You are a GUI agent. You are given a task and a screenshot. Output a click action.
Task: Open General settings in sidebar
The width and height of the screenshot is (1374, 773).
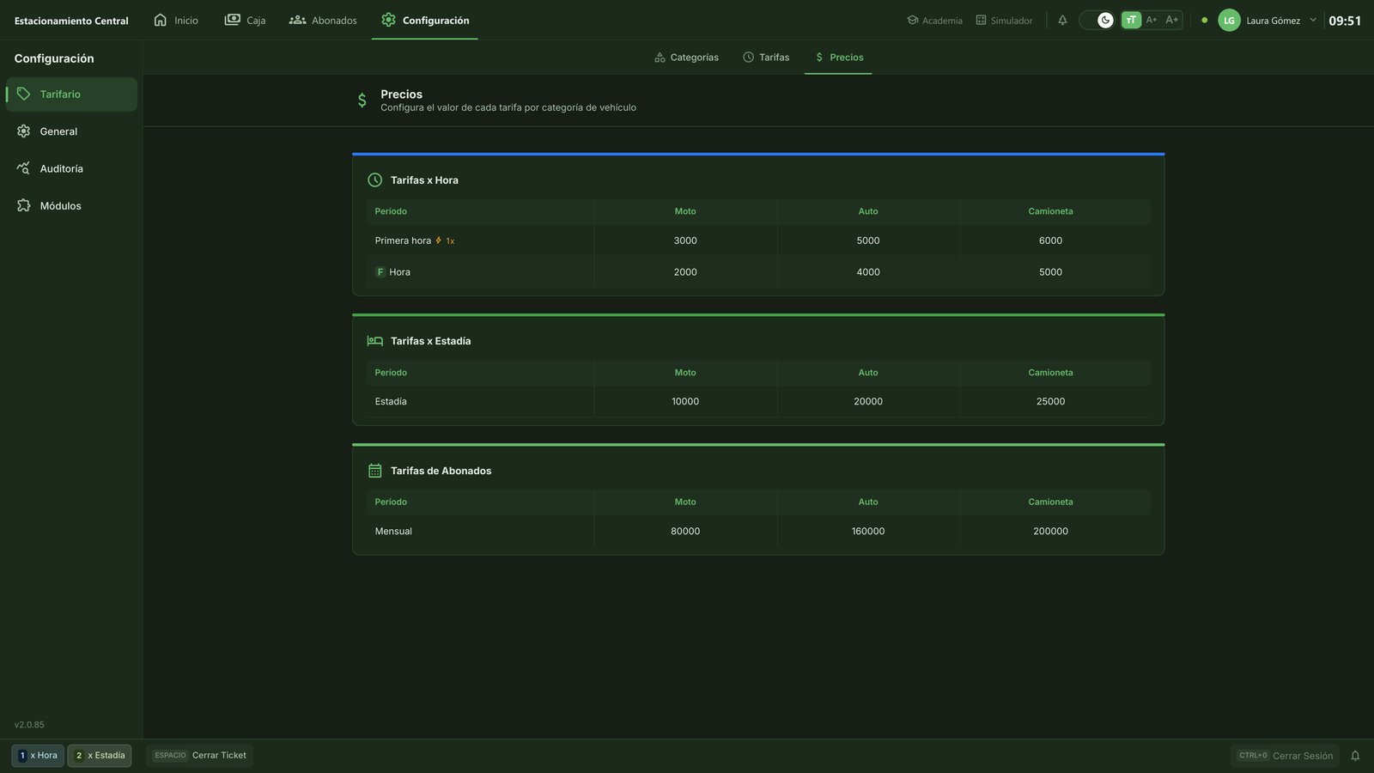(x=71, y=131)
